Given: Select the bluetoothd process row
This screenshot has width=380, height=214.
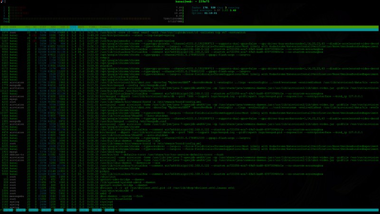Looking at the screenshot, I should [x=189, y=199].
